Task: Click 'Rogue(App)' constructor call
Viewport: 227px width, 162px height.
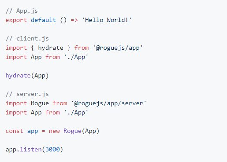Action: 82,131
